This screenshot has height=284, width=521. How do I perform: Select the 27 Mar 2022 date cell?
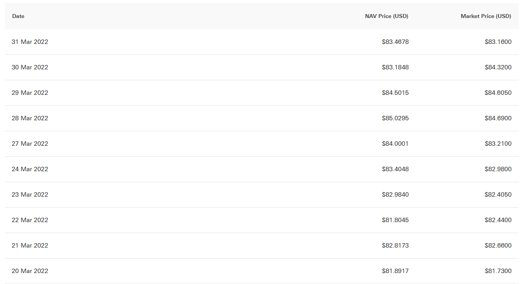click(30, 144)
